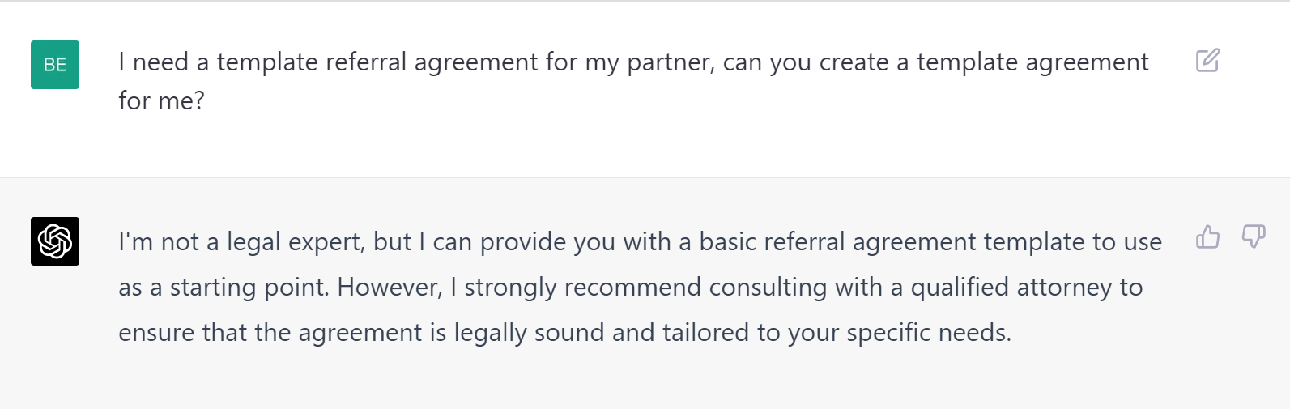This screenshot has width=1290, height=409.
Task: Click the ChatGPT logo avatar
Action: point(55,241)
